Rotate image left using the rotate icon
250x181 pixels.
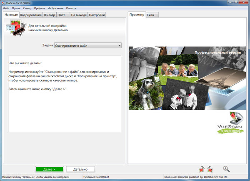point(201,169)
